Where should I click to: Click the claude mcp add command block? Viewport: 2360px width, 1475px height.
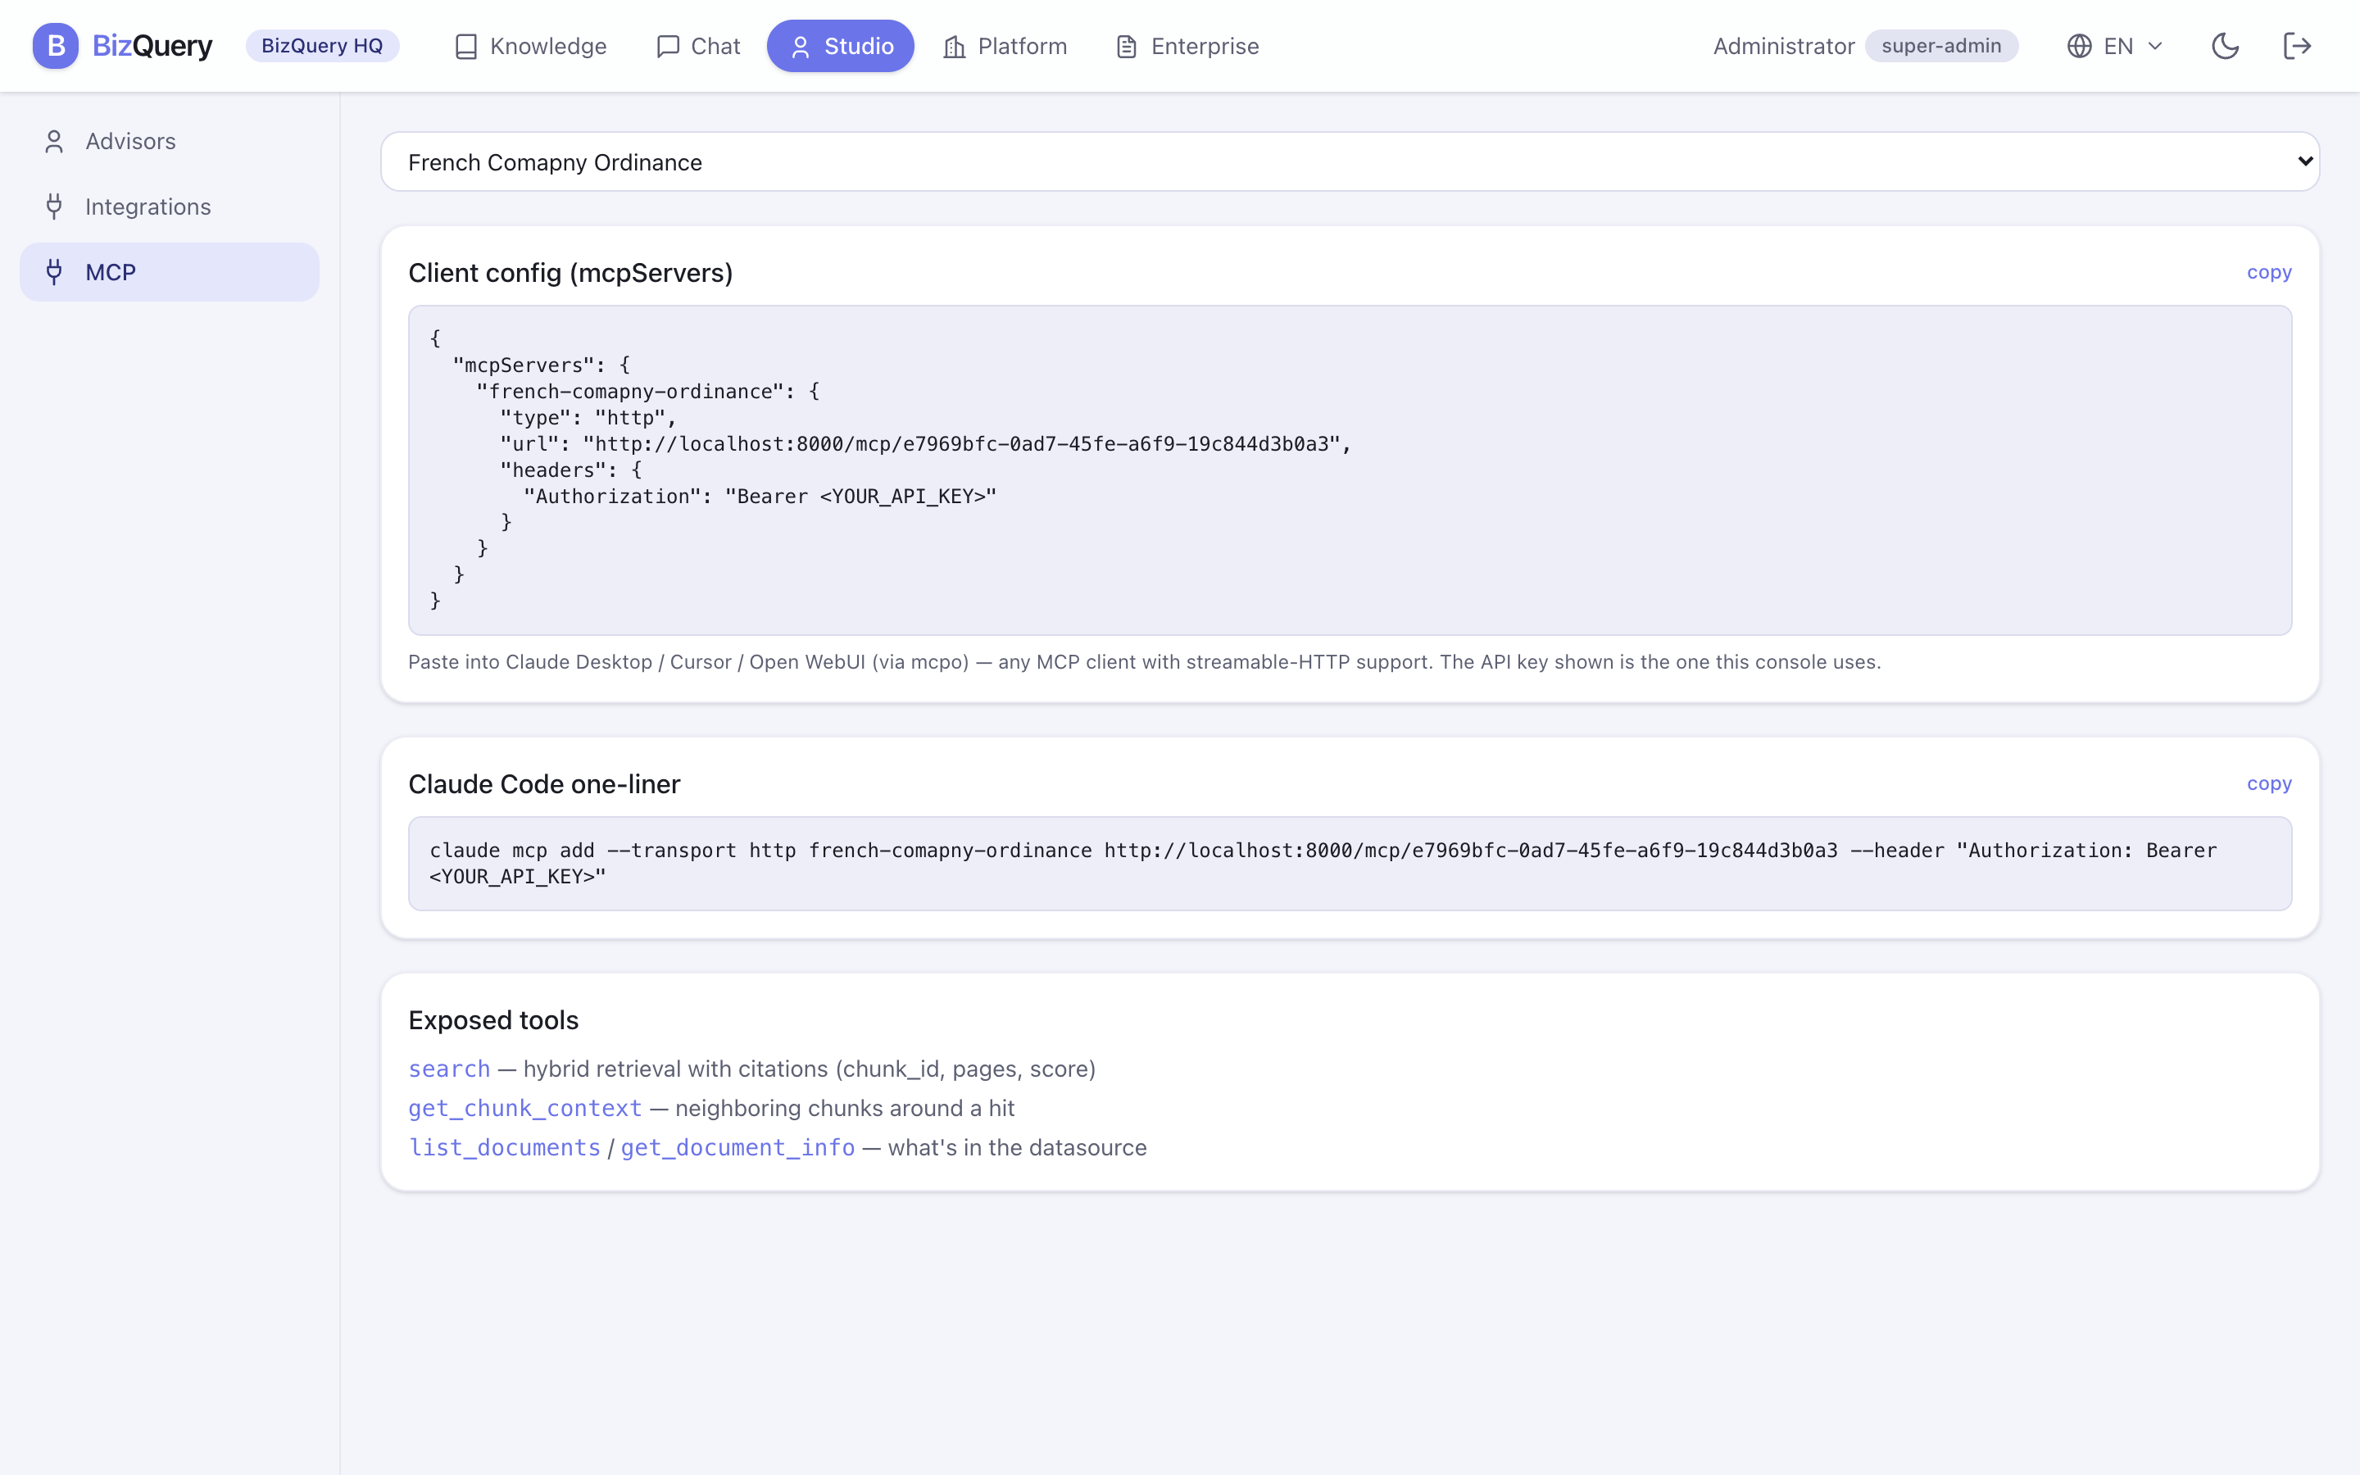click(1350, 864)
